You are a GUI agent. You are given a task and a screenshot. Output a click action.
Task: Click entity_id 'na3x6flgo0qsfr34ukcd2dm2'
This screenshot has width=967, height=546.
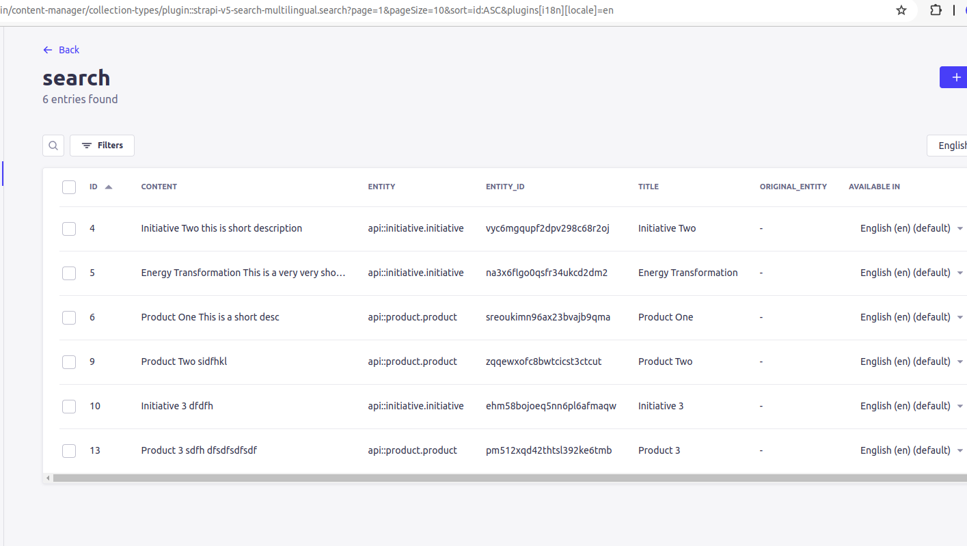(x=547, y=273)
